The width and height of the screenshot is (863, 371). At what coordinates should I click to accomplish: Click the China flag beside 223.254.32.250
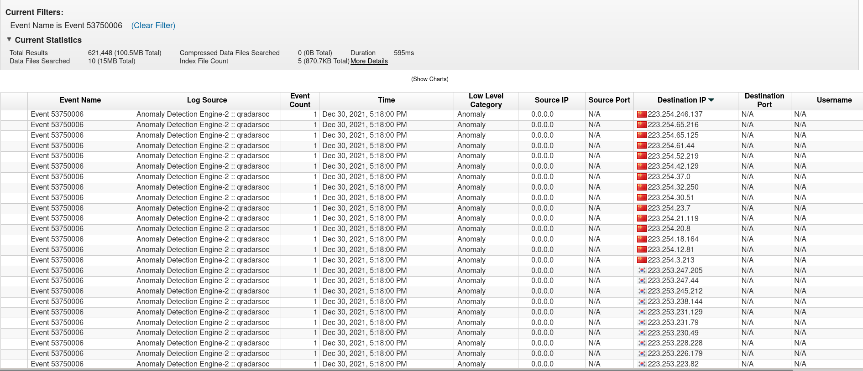point(642,187)
